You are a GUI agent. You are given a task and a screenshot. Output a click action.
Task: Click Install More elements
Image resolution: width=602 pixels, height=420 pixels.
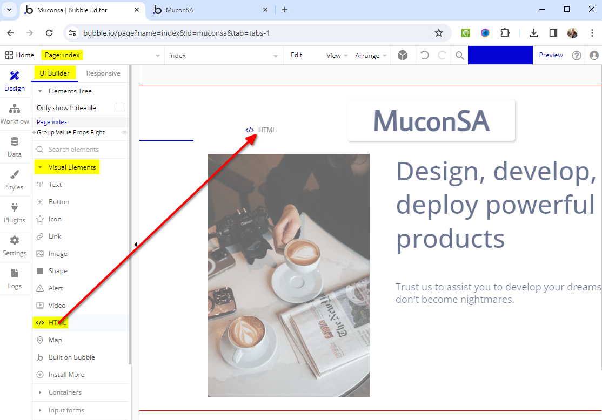coord(66,375)
